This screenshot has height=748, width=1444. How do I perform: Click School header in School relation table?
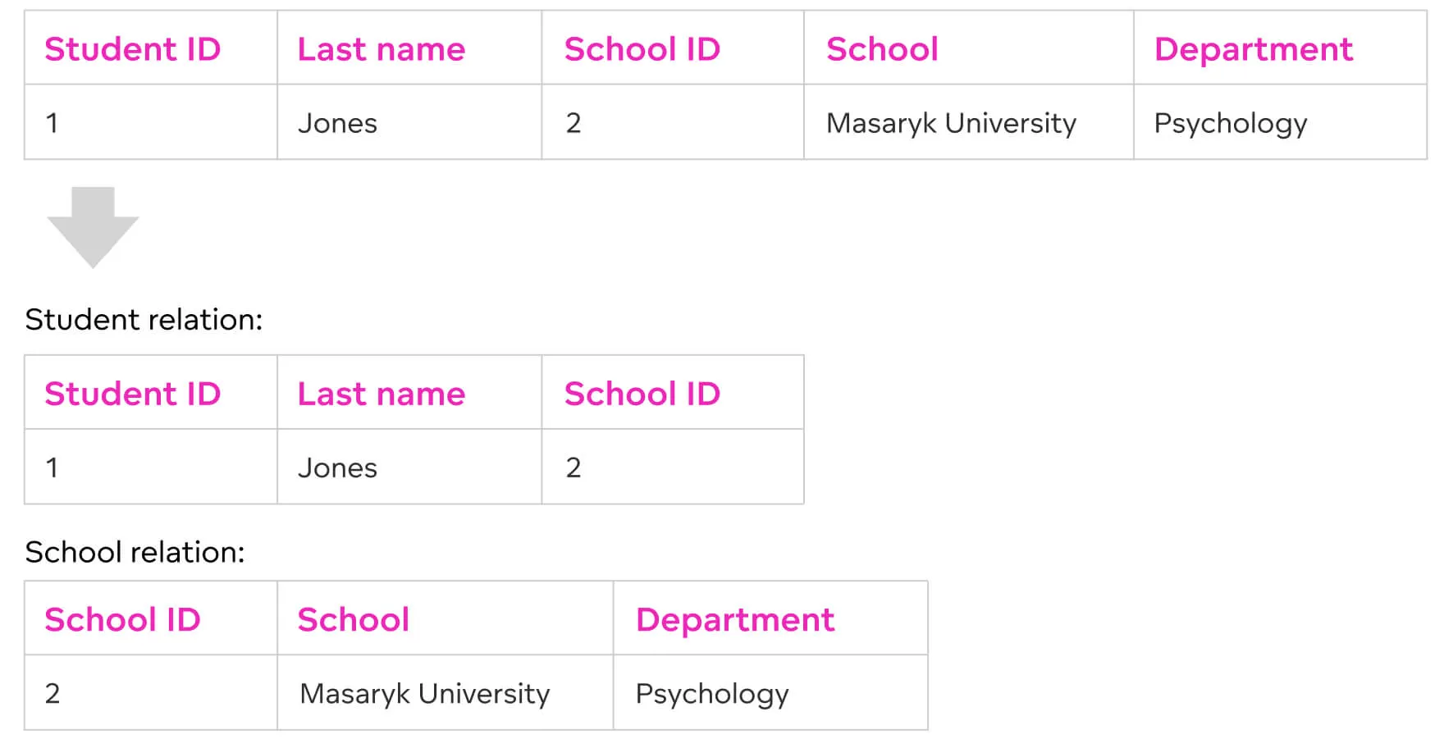point(353,619)
